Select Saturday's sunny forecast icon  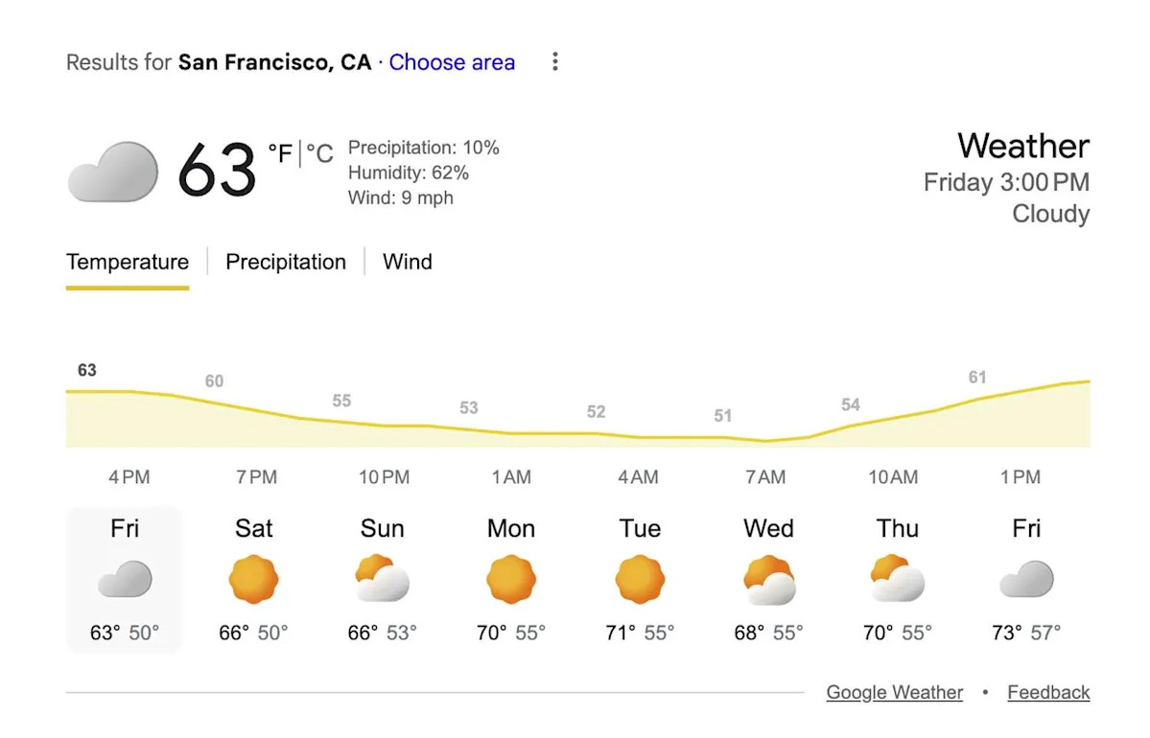pyautogui.click(x=253, y=579)
